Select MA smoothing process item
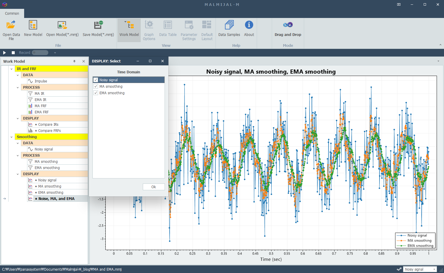 tap(57, 161)
